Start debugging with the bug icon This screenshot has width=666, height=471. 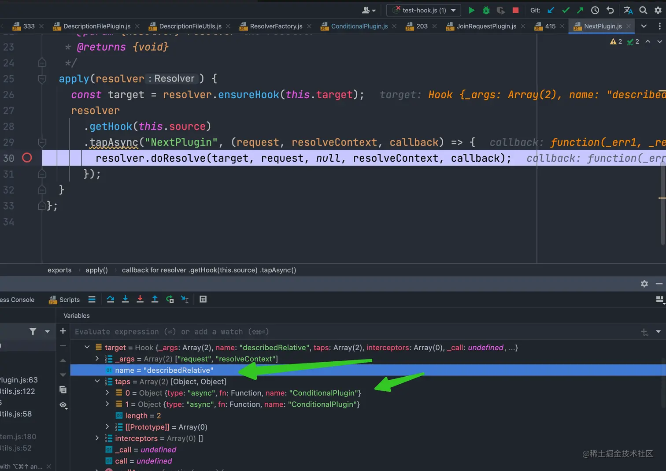[x=486, y=10]
